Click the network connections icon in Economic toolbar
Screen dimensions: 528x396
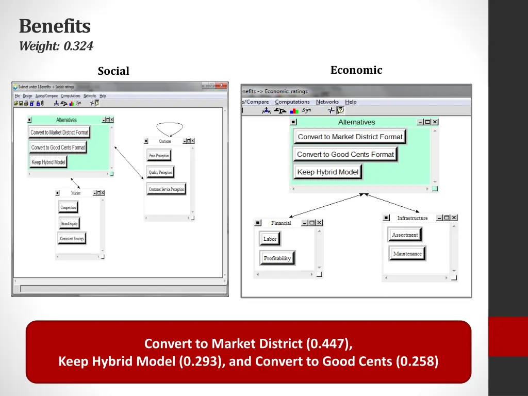pyautogui.click(x=267, y=110)
